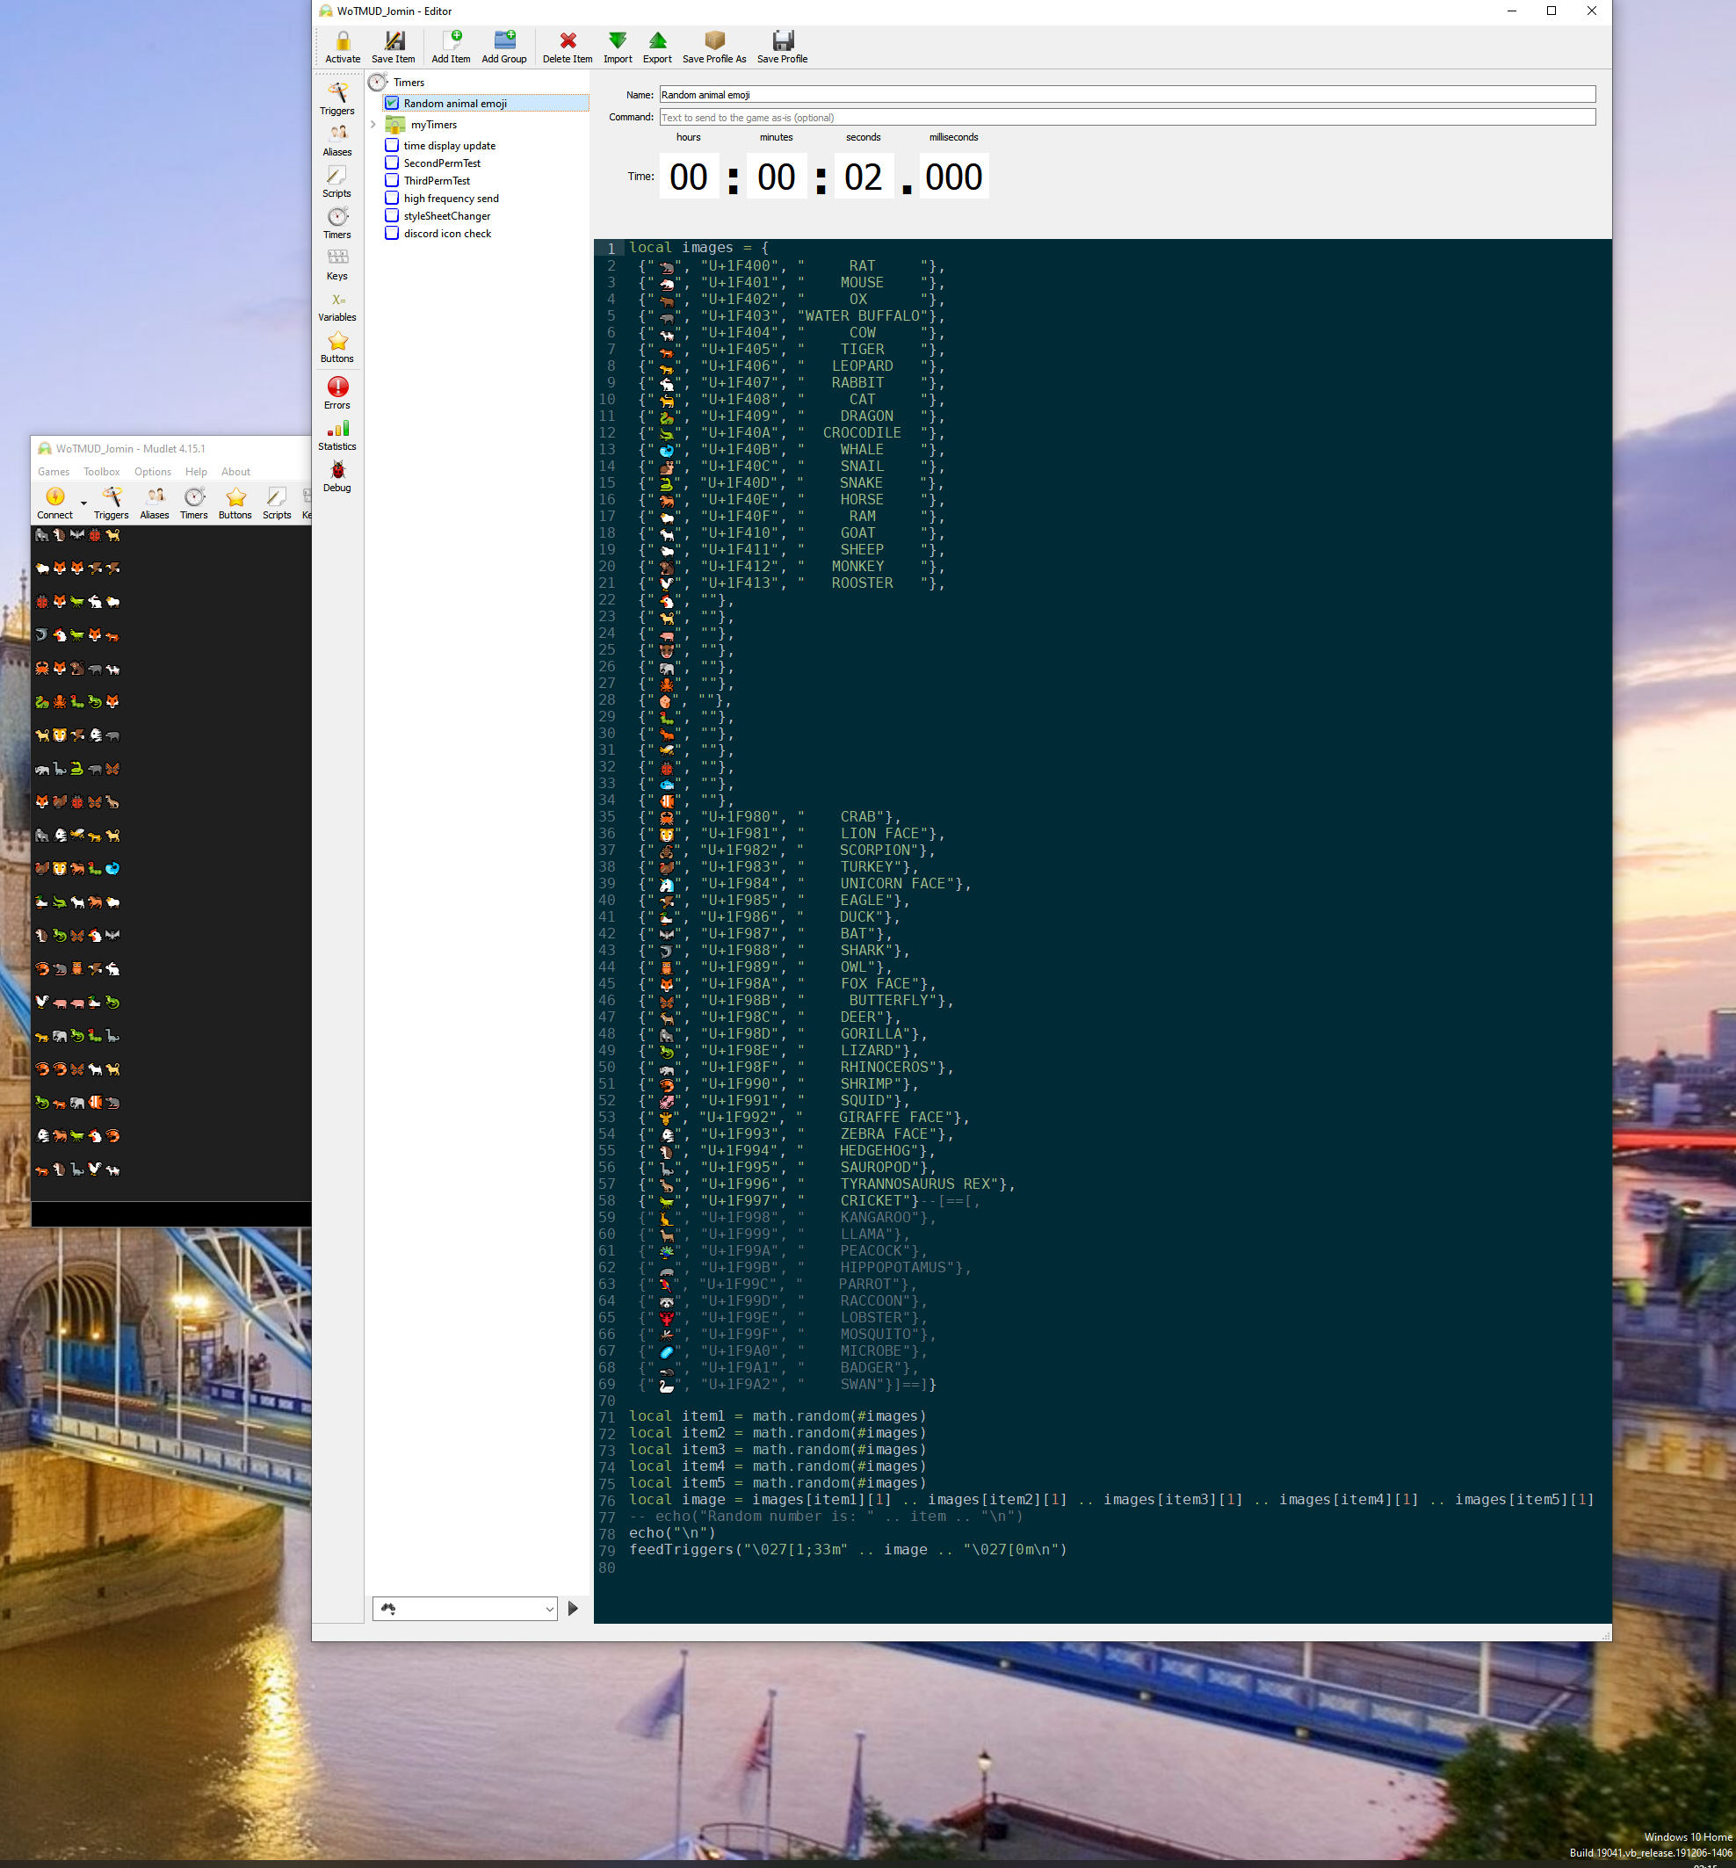Click the Command text input field
1736x1868 pixels.
pos(1127,118)
